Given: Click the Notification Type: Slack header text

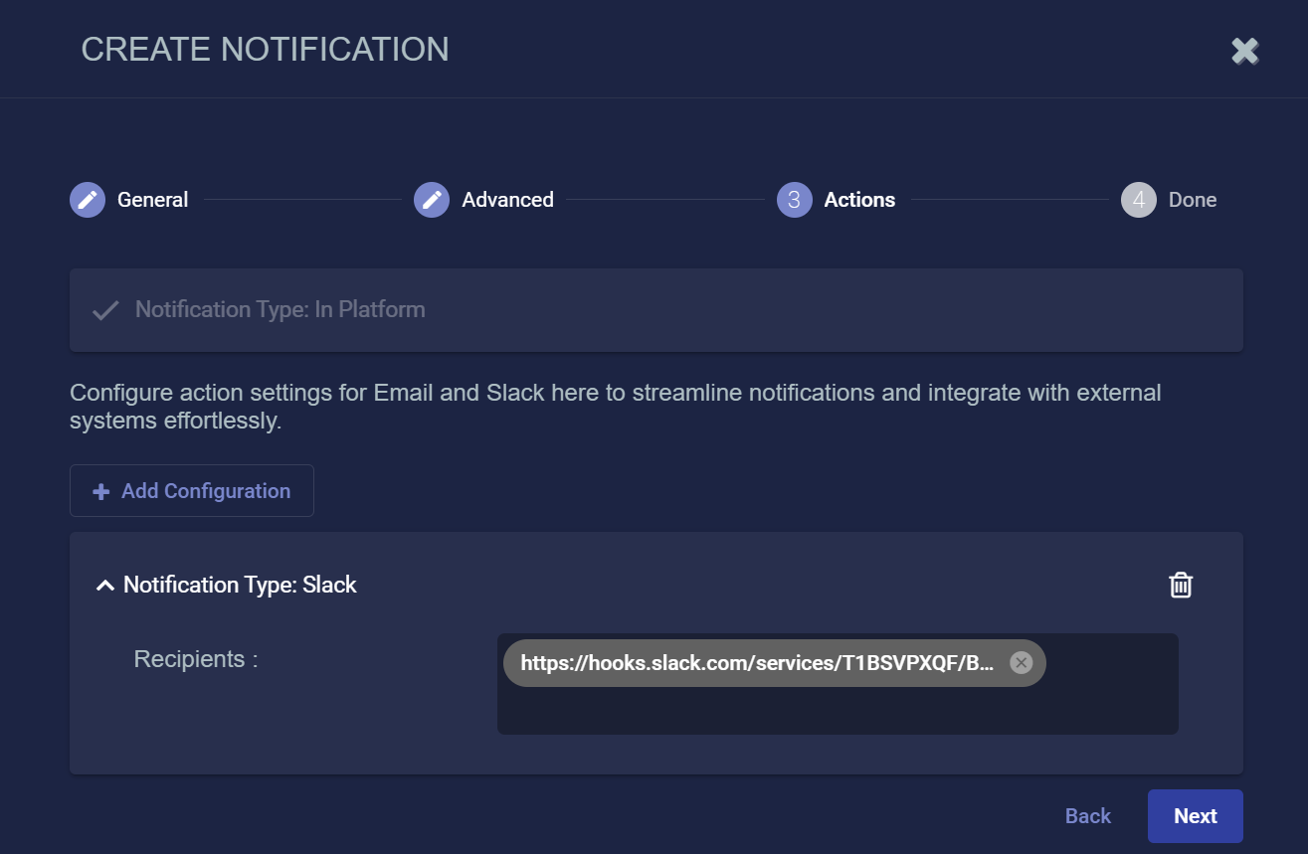Looking at the screenshot, I should pos(240,585).
